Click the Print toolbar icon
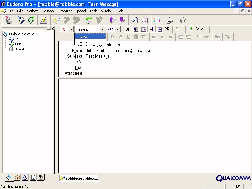The image size is (252, 189). (x=170, y=20)
